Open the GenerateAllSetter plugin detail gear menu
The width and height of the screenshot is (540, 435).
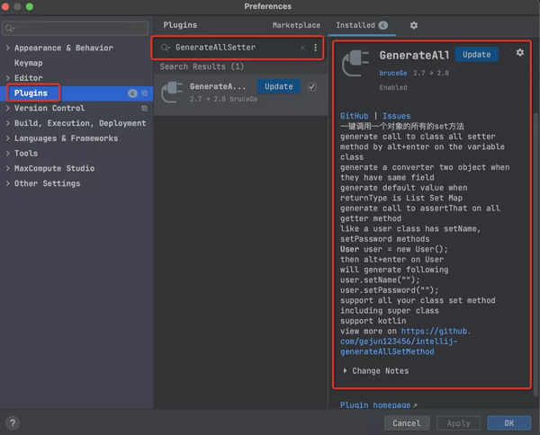[x=519, y=53]
